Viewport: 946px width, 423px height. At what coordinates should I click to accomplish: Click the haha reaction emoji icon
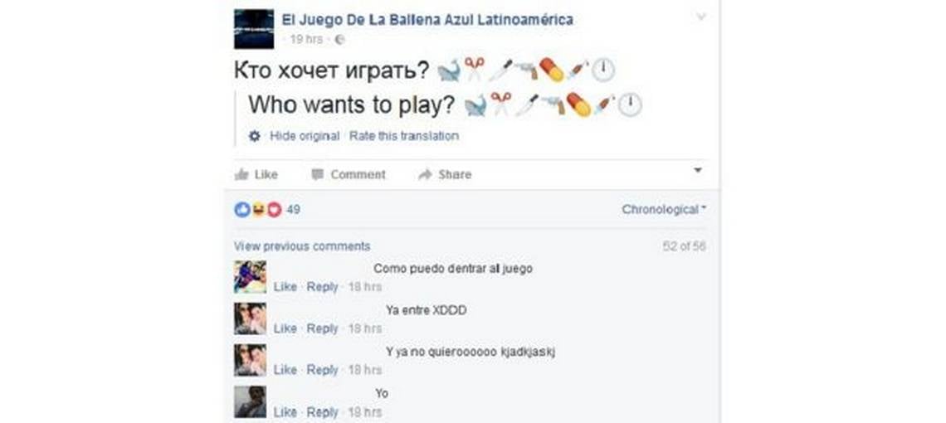(x=257, y=209)
